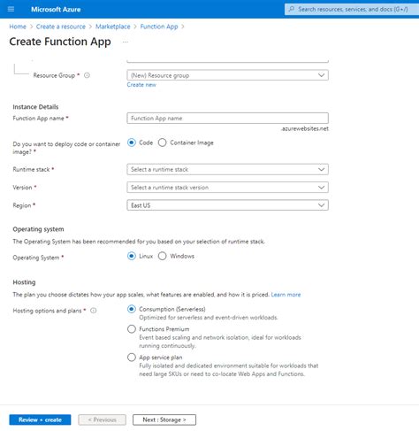Click the Previous button
Image resolution: width=419 pixels, height=431 pixels.
click(x=103, y=419)
